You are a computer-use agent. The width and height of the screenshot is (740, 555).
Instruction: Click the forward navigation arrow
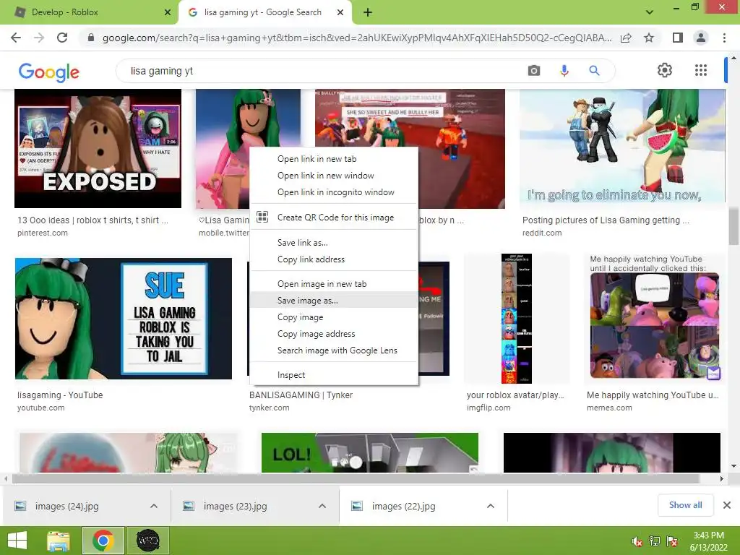click(39, 38)
